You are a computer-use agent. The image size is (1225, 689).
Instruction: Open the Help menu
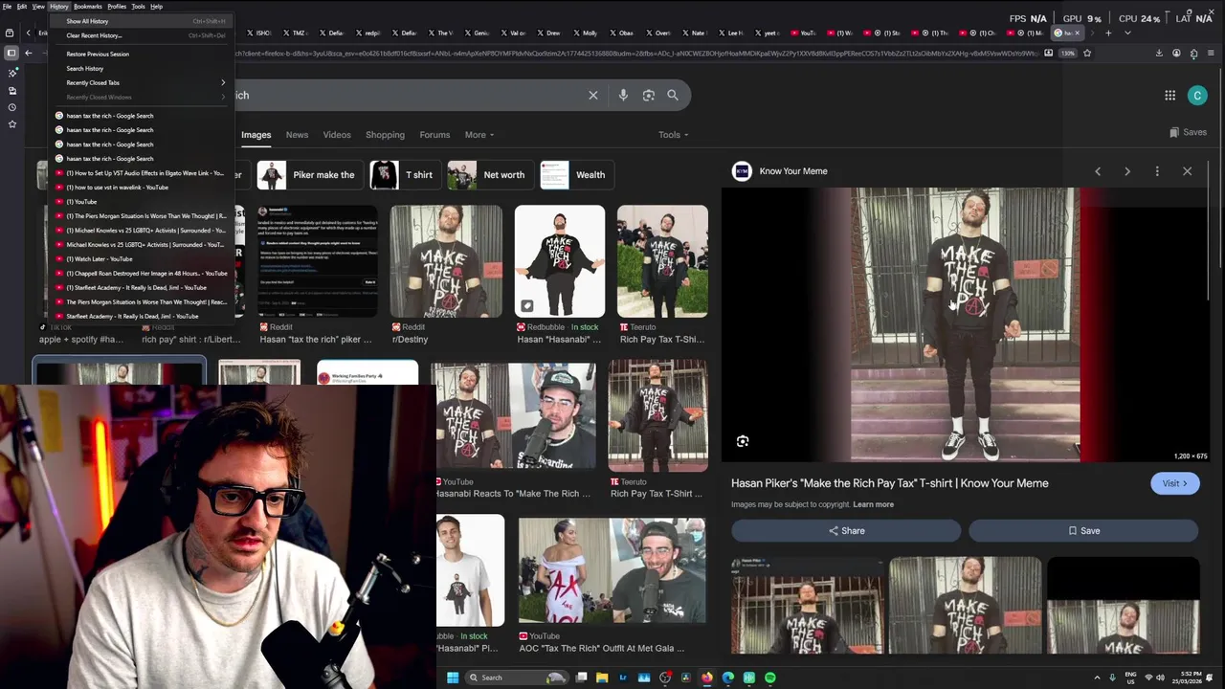[156, 7]
